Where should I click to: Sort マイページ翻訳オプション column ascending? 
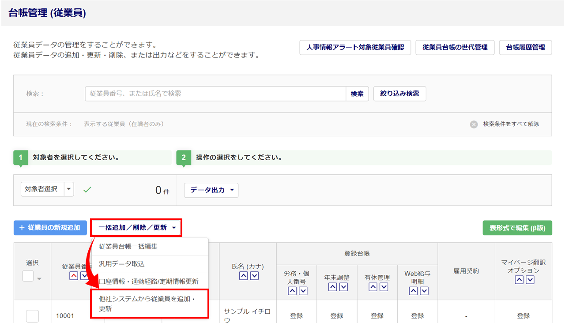coord(519,280)
